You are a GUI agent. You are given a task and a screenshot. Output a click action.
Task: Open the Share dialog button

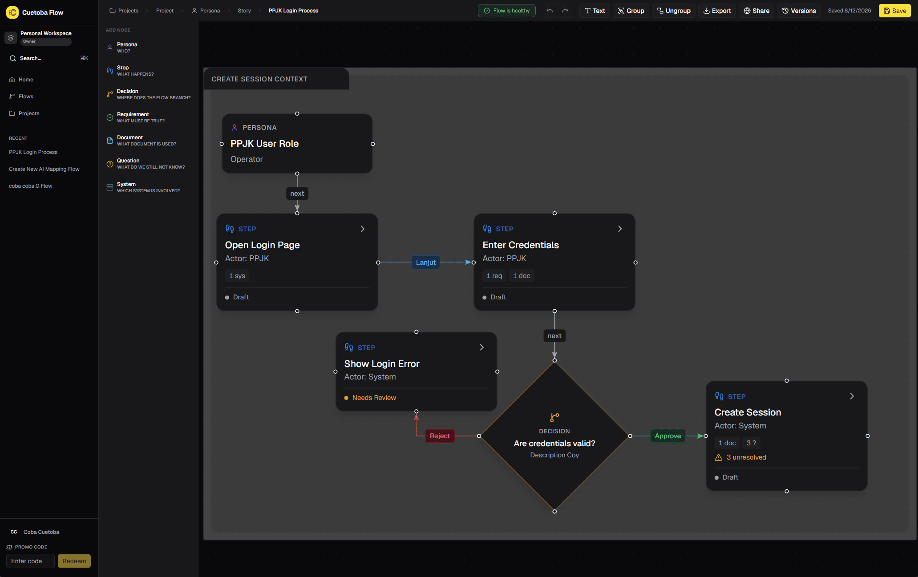click(756, 11)
